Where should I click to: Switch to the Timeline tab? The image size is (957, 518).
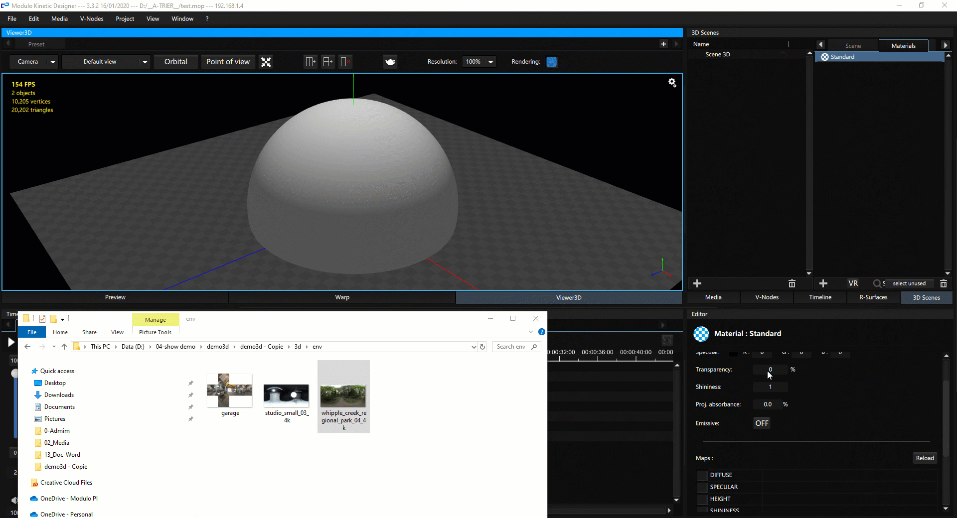819,297
